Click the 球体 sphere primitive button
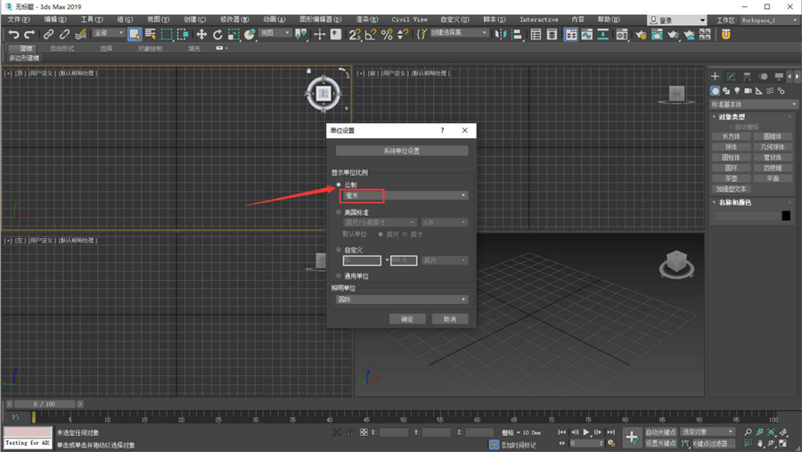This screenshot has height=452, width=802. click(731, 147)
